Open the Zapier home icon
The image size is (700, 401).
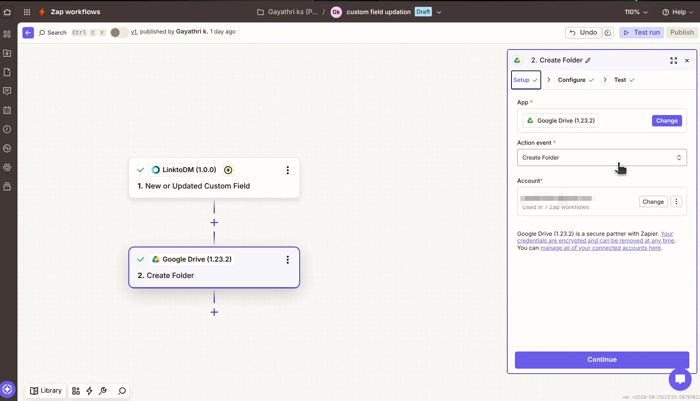pyautogui.click(x=7, y=12)
